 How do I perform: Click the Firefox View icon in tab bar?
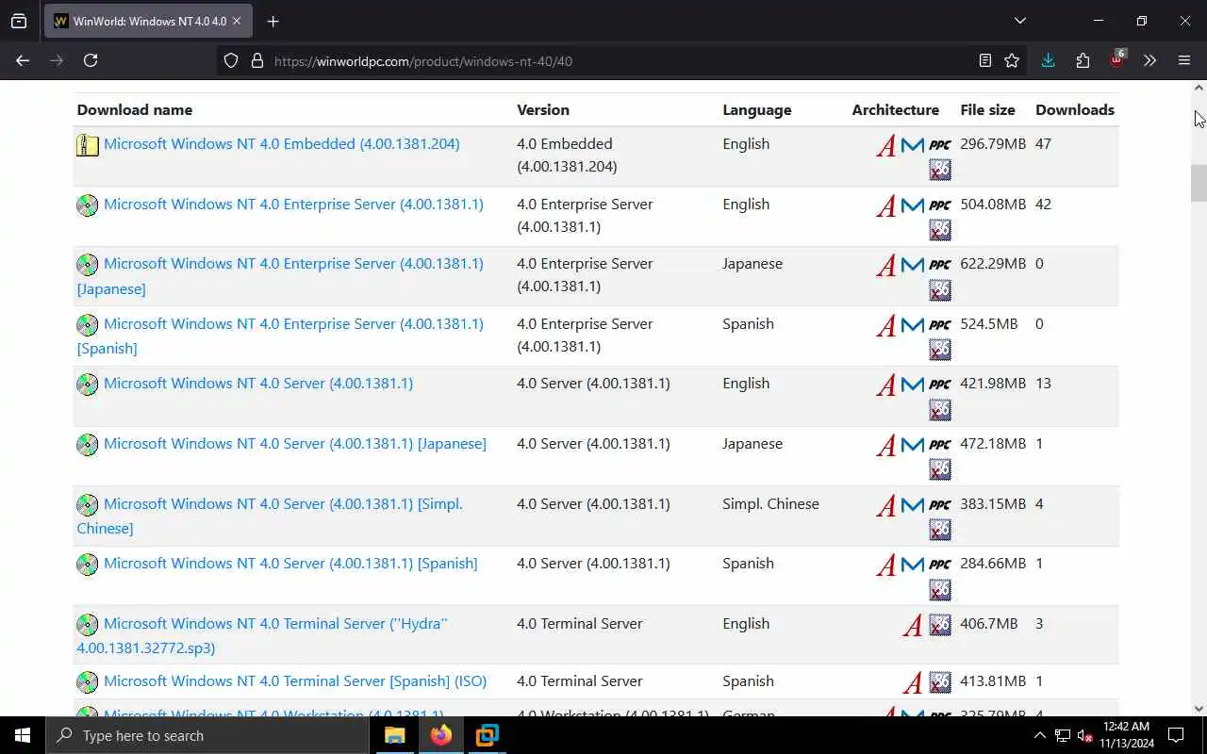point(19,21)
